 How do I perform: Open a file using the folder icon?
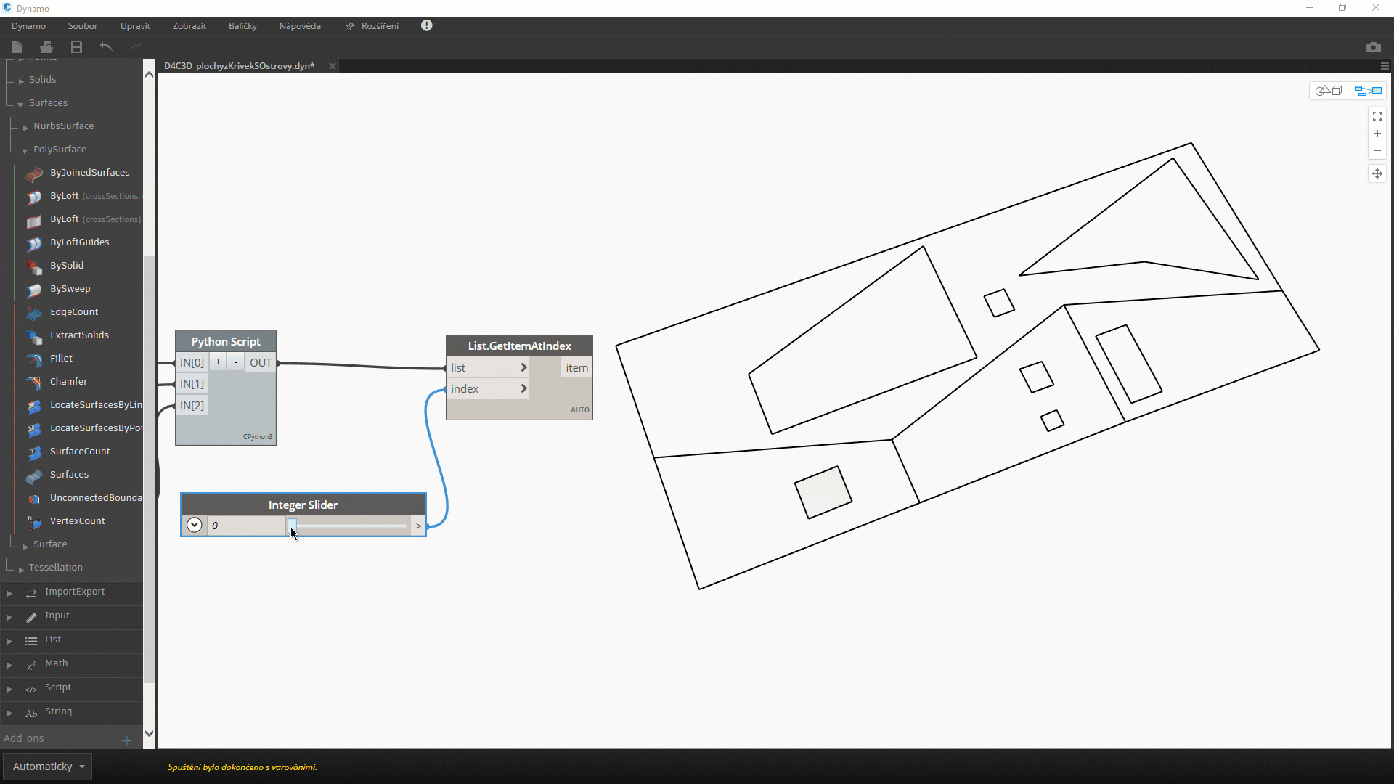pos(46,46)
